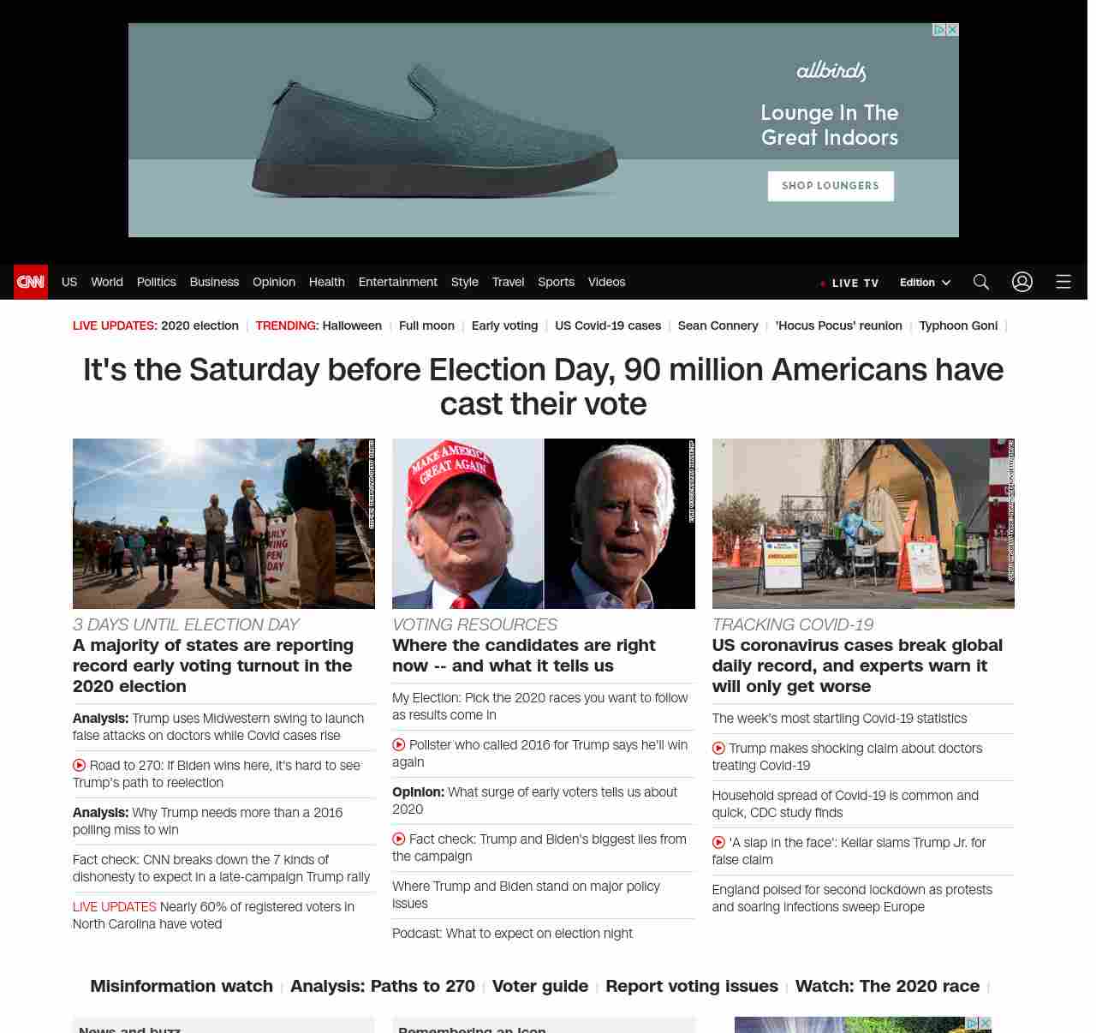Go to the Entertainment nav section
Screen dimensions: 1096x1033
(397, 282)
